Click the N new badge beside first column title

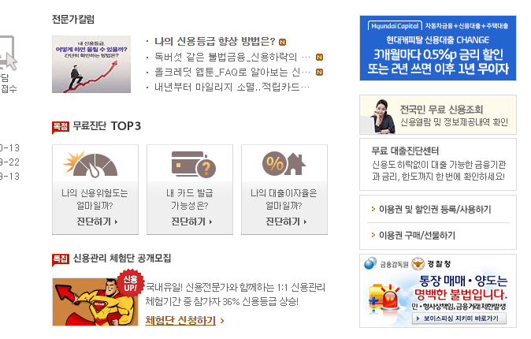pos(282,42)
